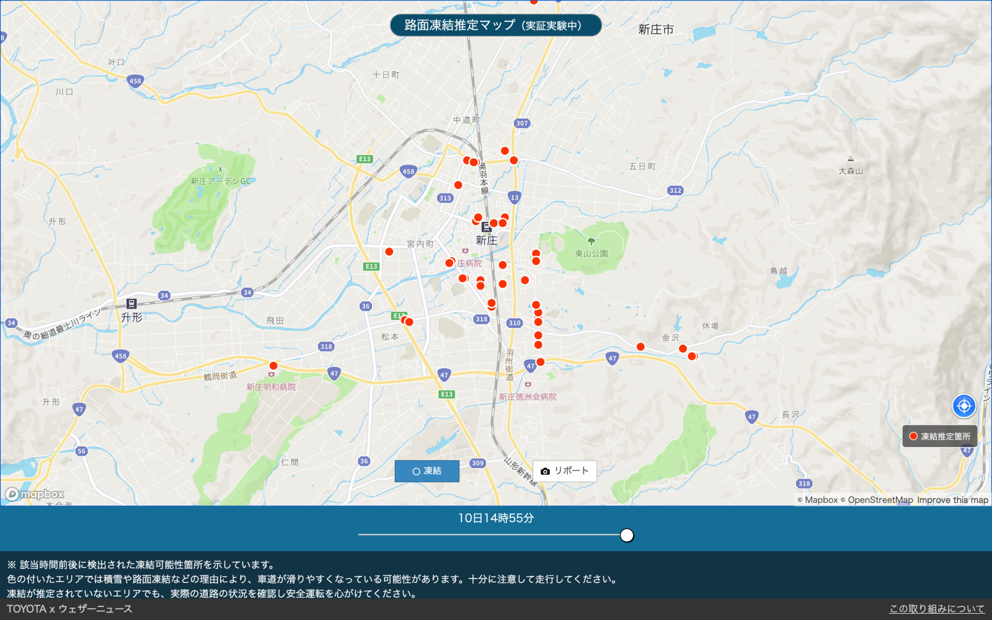Click the route 13 shield

click(x=514, y=198)
